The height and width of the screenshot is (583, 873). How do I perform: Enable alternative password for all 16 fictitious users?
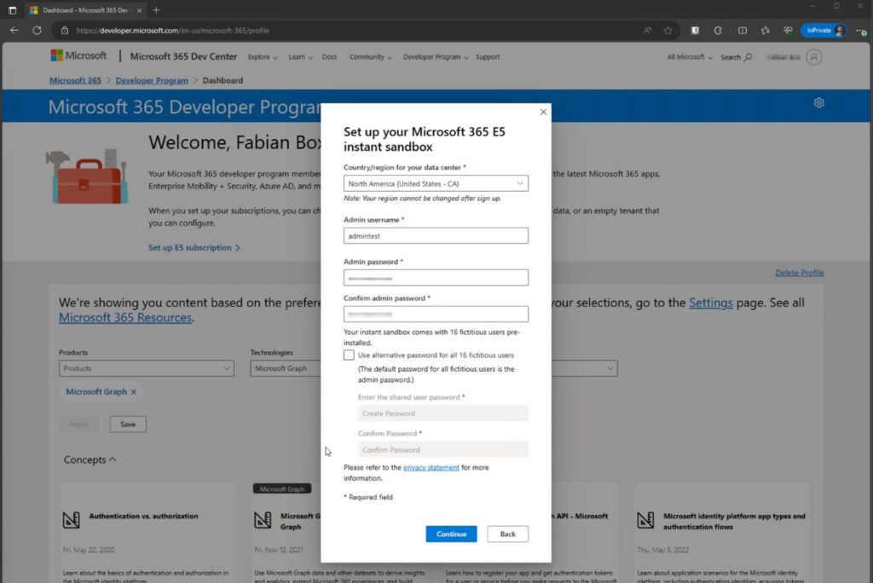coord(349,355)
